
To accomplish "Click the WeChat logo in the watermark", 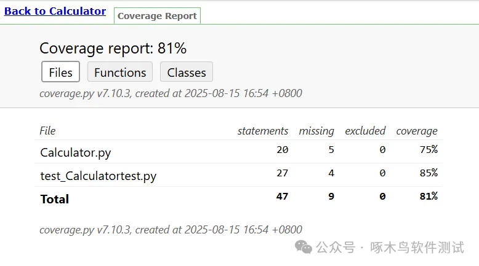I will pyautogui.click(x=304, y=247).
